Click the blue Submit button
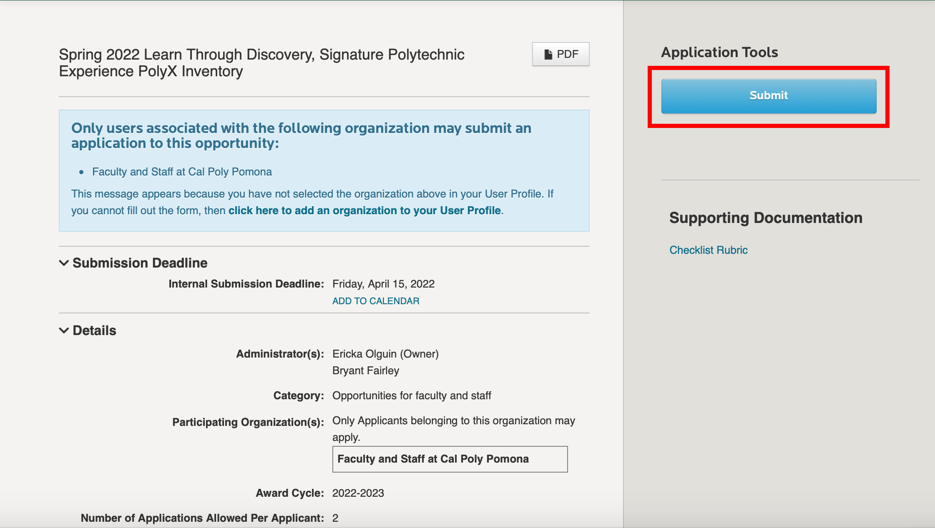The height and width of the screenshot is (528, 935). tap(769, 96)
